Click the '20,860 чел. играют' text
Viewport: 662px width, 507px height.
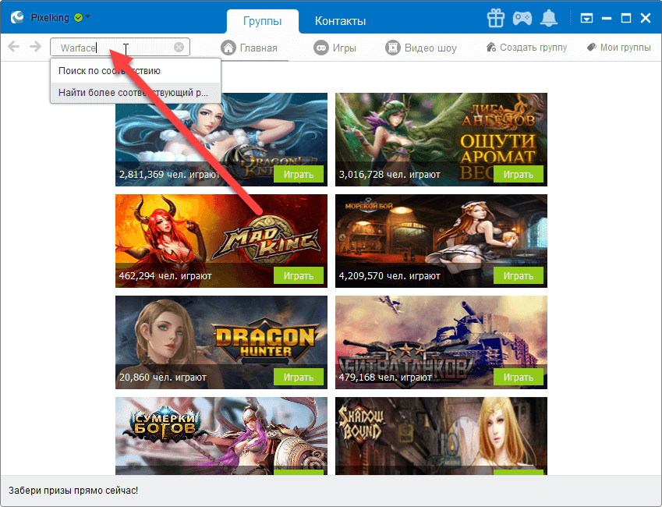[162, 378]
